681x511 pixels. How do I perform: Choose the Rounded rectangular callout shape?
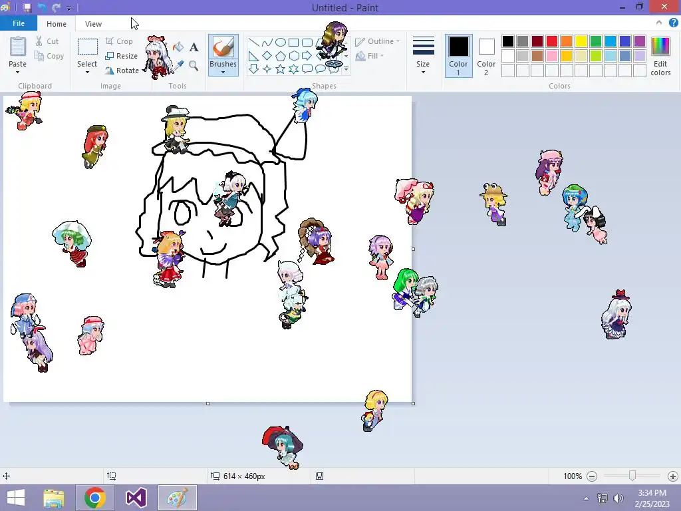(x=307, y=69)
